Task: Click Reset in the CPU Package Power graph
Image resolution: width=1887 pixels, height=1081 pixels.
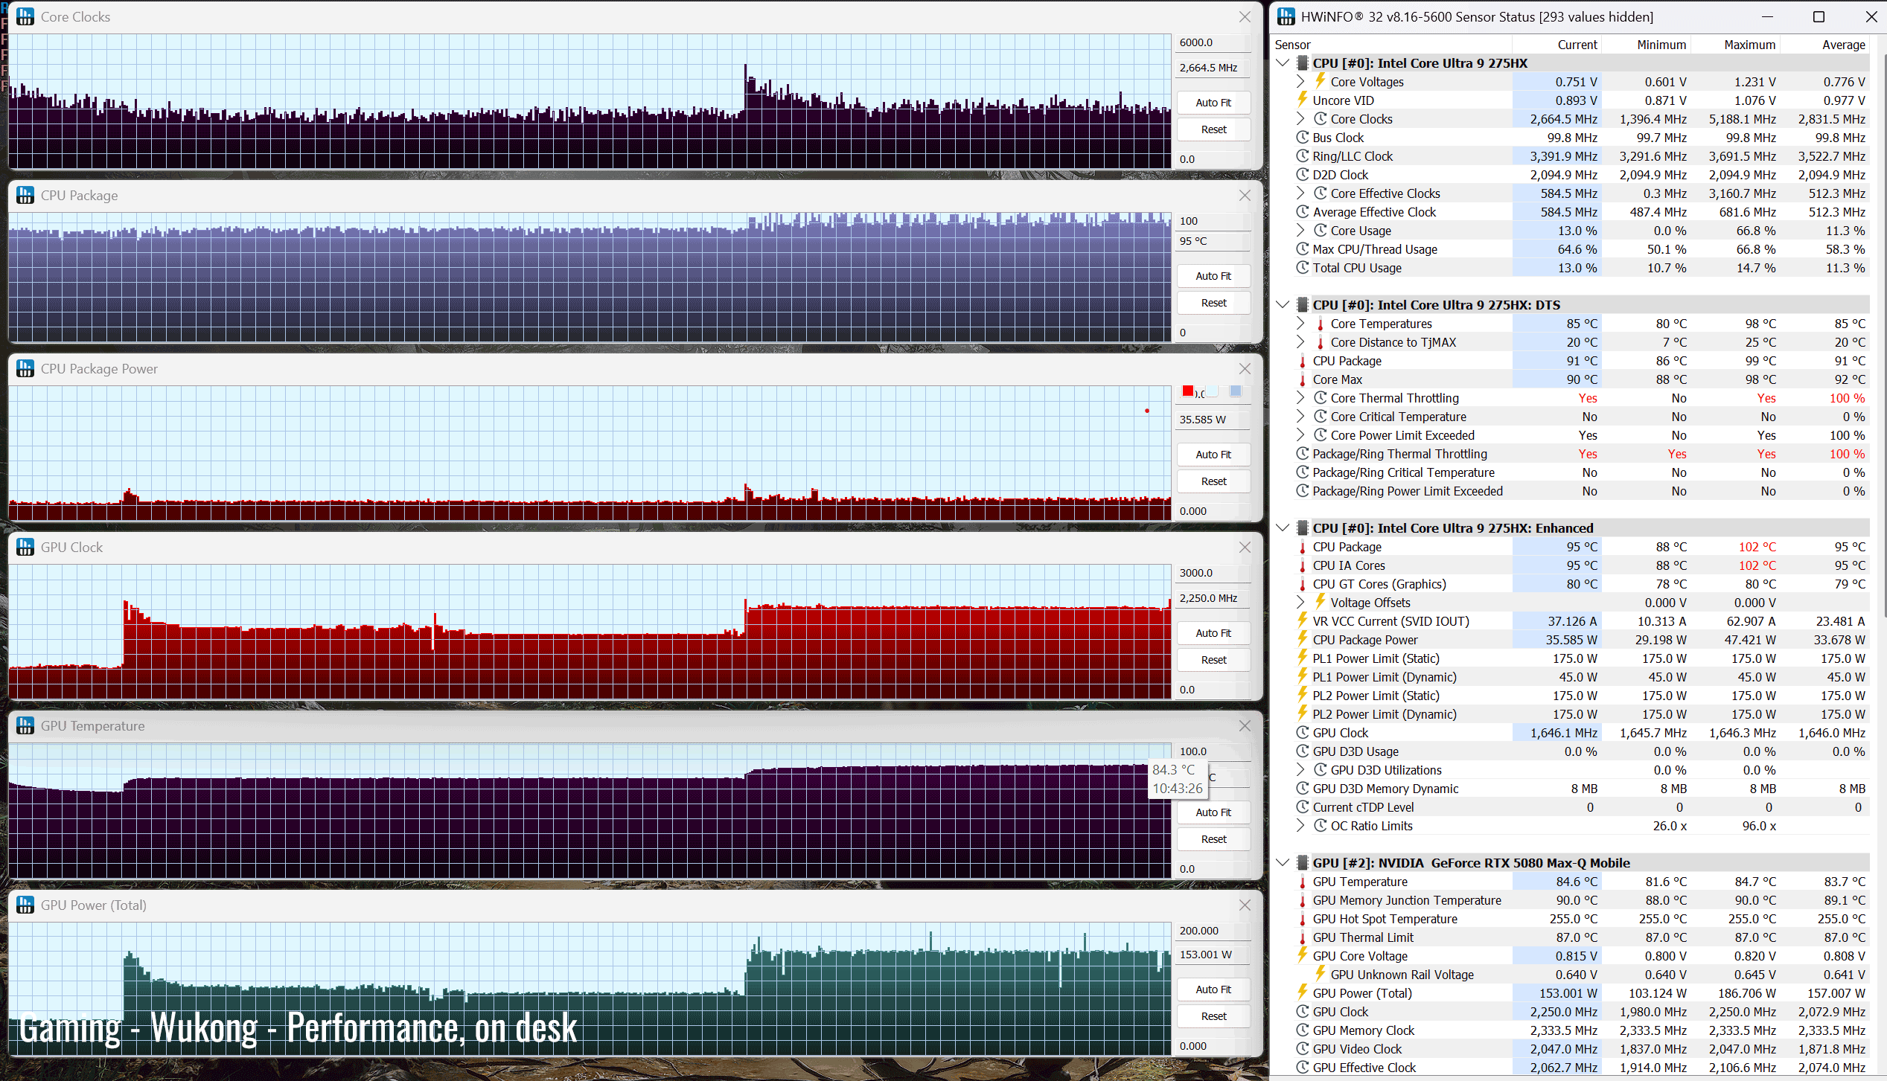Action: click(1213, 481)
